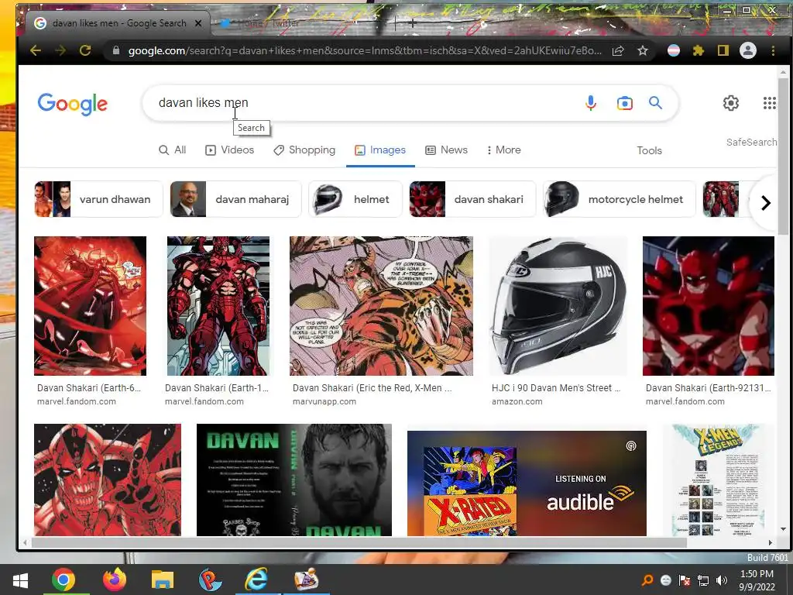Advance suggestion chips with right chevron
Image resolution: width=793 pixels, height=595 pixels.
tap(766, 203)
